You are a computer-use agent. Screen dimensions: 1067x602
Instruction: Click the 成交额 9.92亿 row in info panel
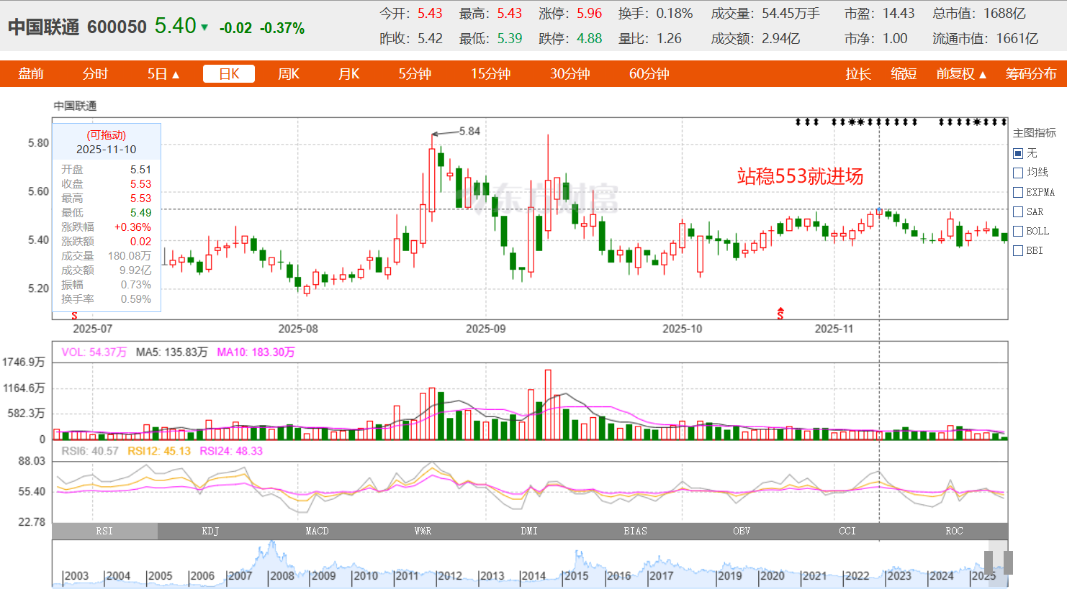tap(107, 270)
